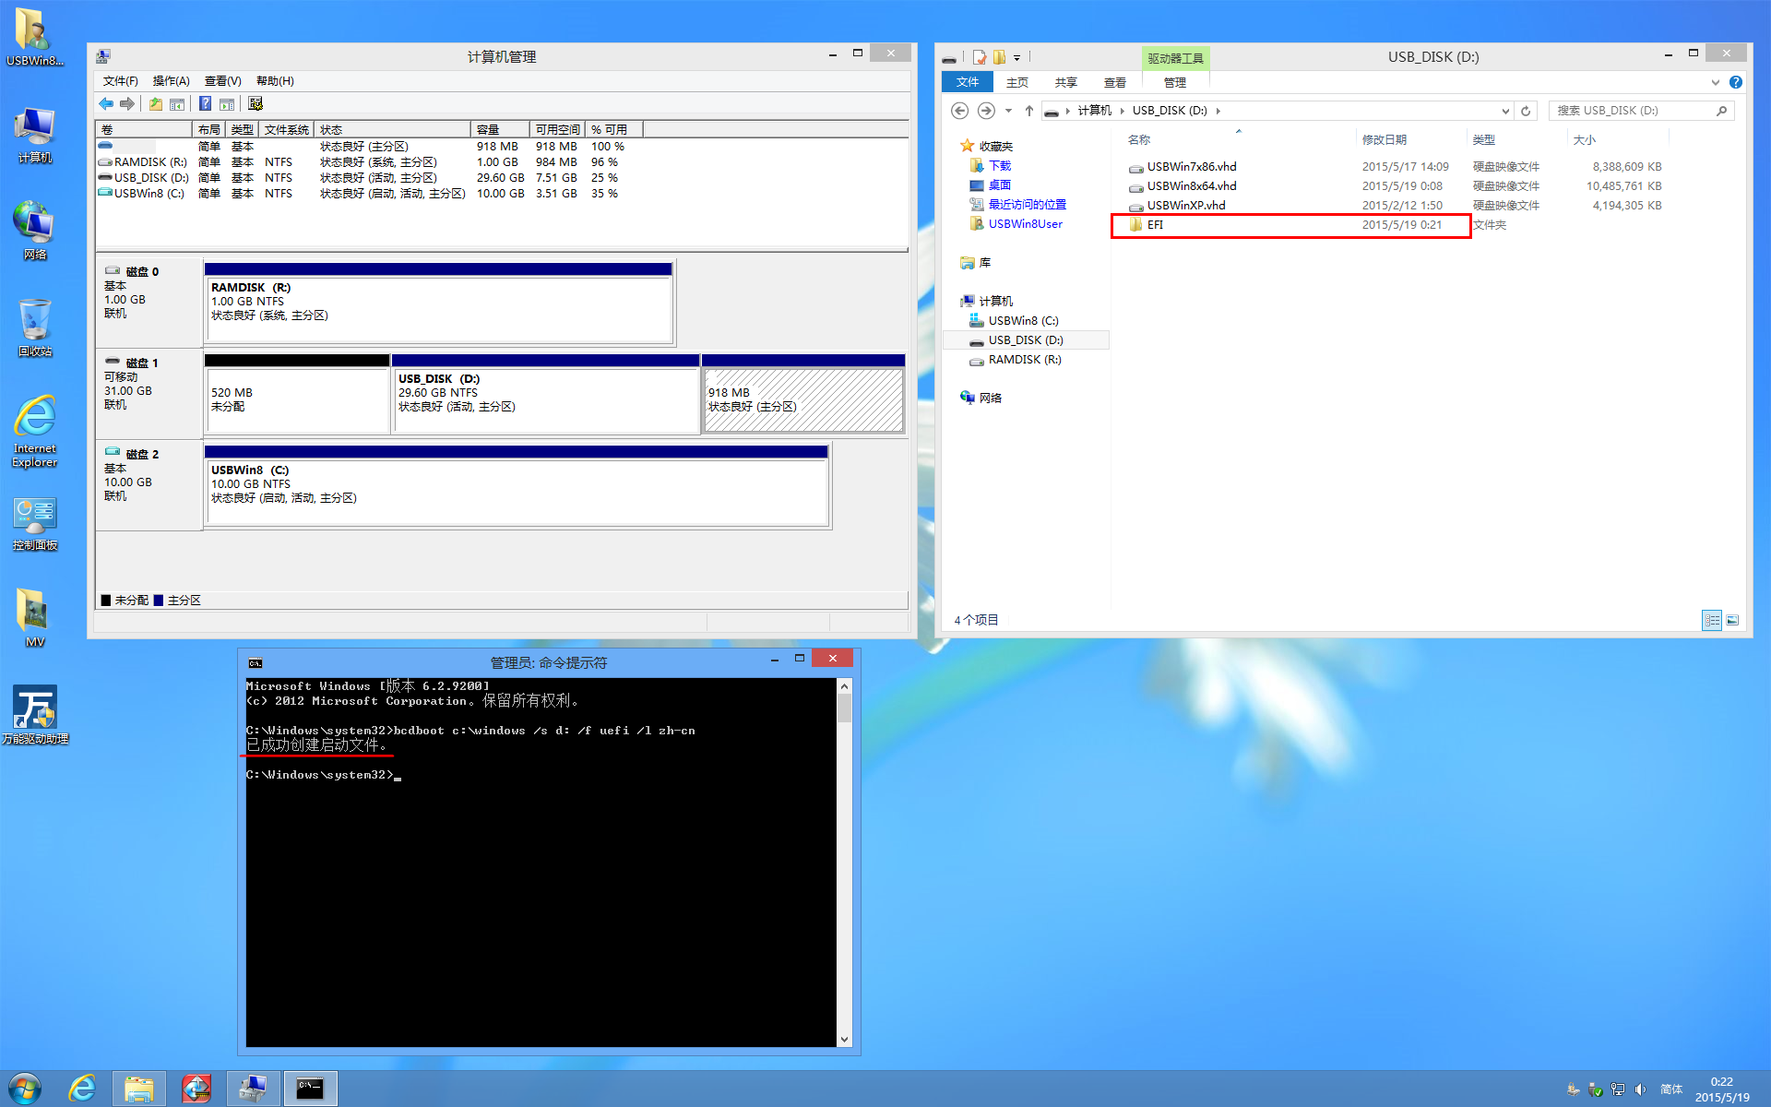Click Explorer's Back navigation button

[x=959, y=111]
